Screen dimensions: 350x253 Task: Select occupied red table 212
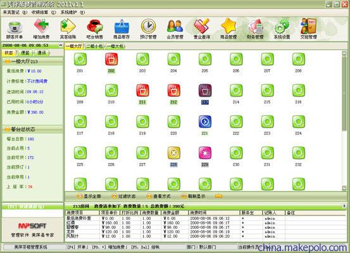click(173, 91)
